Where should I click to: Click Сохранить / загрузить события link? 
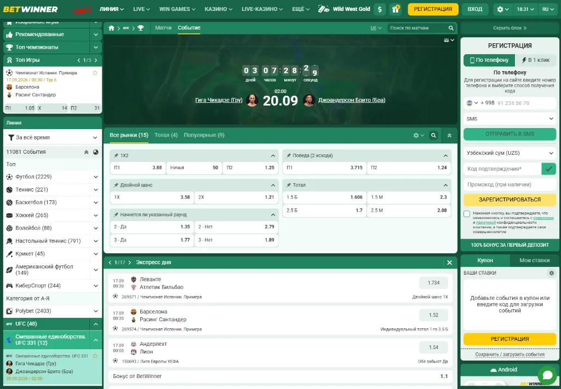[x=510, y=355]
